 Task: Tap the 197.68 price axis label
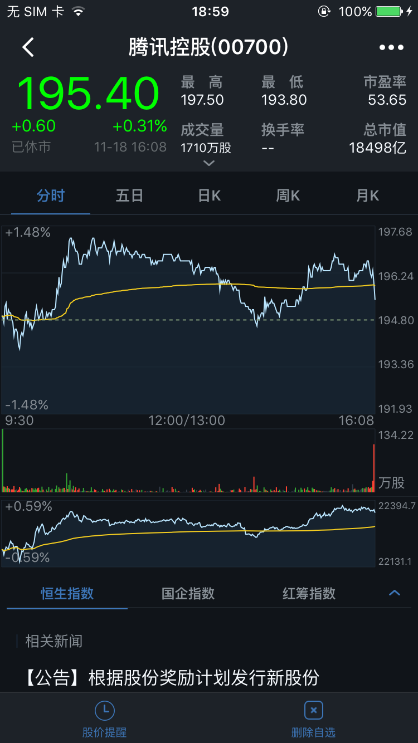tap(395, 232)
